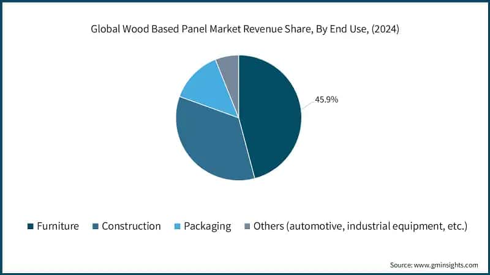This screenshot has height=275, width=490.
Task: Select the Furniture legend label
Action: (58, 226)
